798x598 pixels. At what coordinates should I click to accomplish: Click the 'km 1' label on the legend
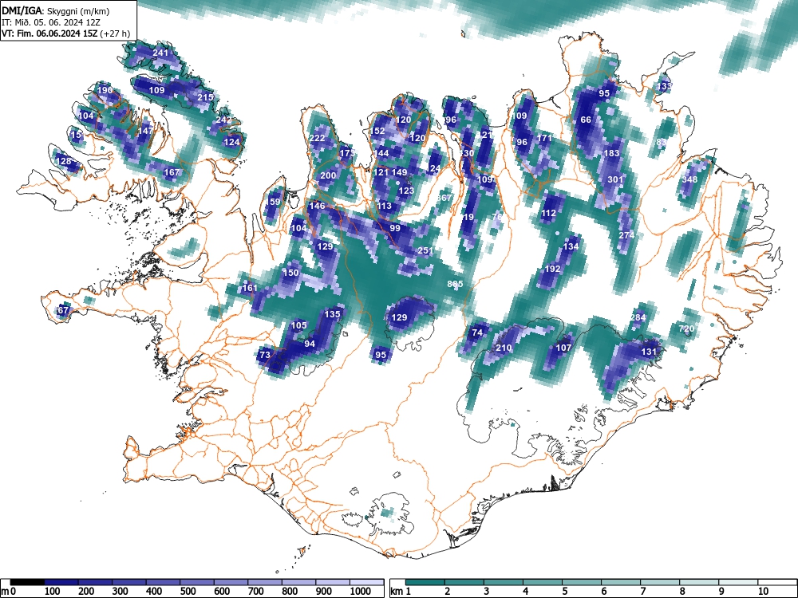click(x=401, y=591)
